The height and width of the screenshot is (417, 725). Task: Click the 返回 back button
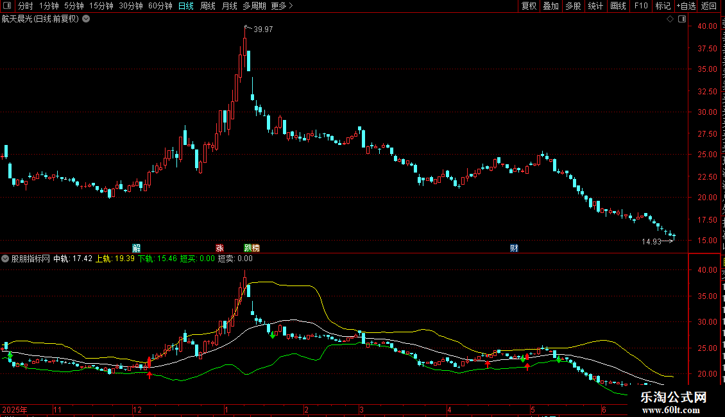pos(709,6)
